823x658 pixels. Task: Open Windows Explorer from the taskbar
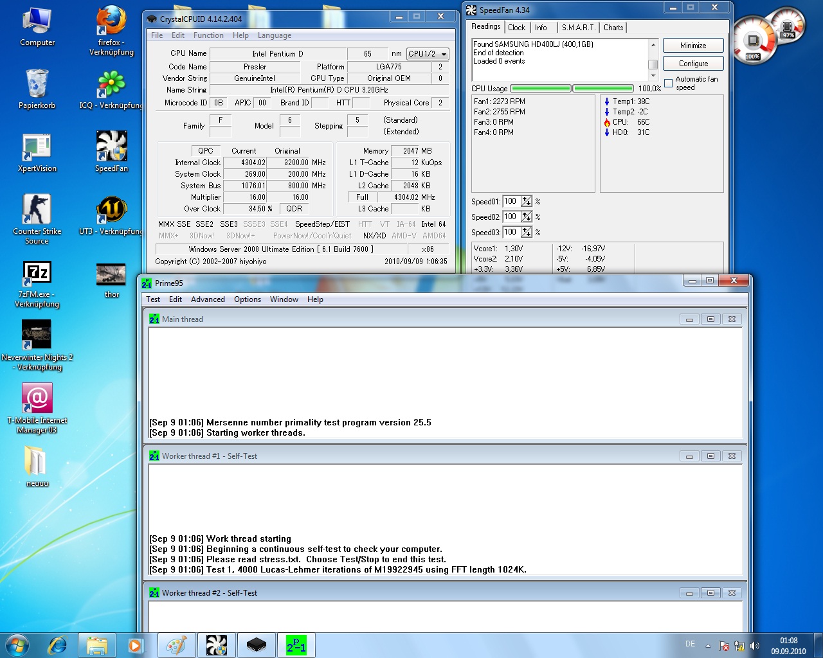(96, 645)
